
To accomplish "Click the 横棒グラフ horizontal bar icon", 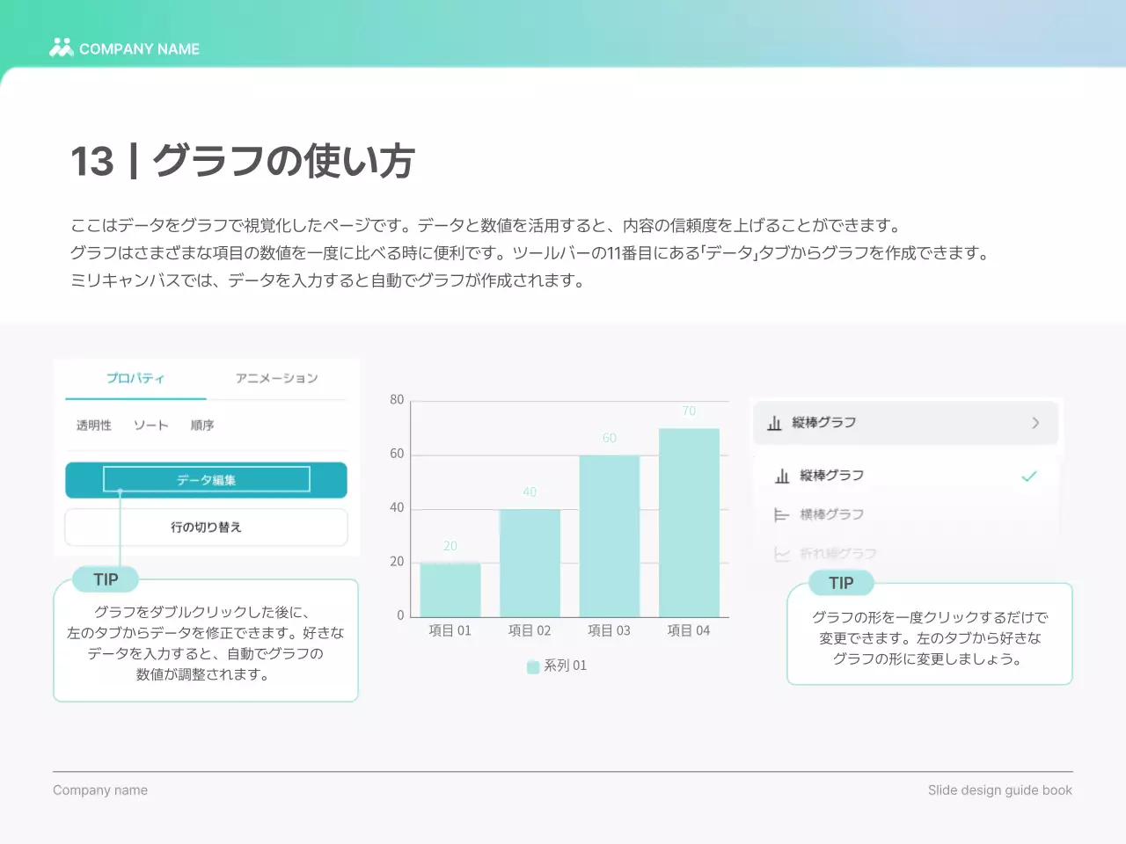I will pyautogui.click(x=781, y=514).
